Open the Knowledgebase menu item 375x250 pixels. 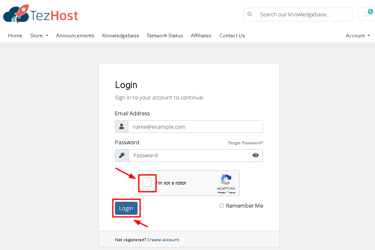[121, 36]
